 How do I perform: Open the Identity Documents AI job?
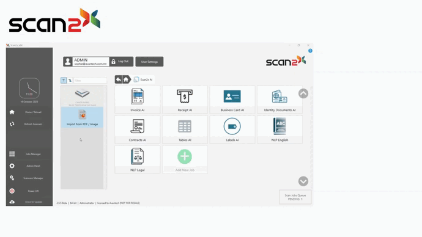tap(279, 100)
